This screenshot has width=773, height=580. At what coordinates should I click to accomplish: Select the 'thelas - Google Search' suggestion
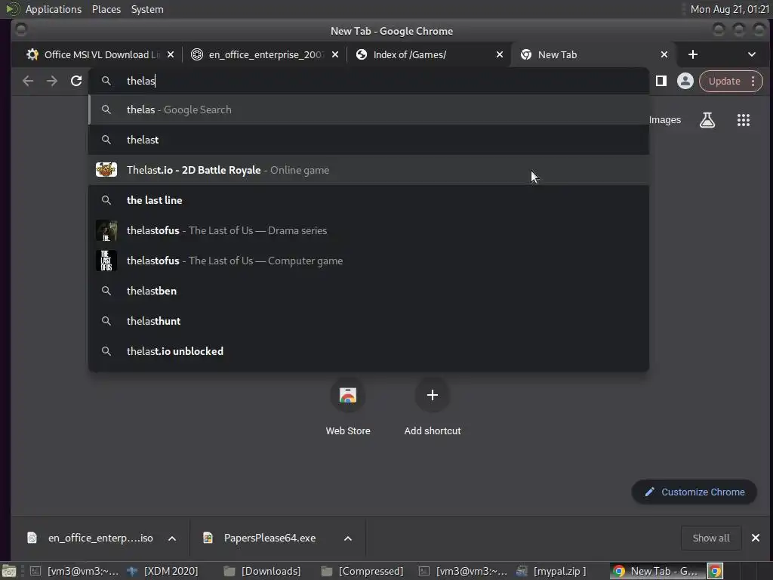coord(368,110)
